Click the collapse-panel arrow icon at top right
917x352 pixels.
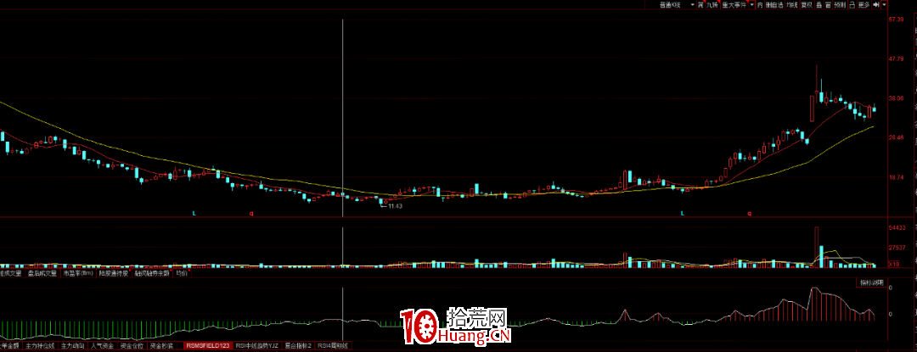[x=876, y=5]
